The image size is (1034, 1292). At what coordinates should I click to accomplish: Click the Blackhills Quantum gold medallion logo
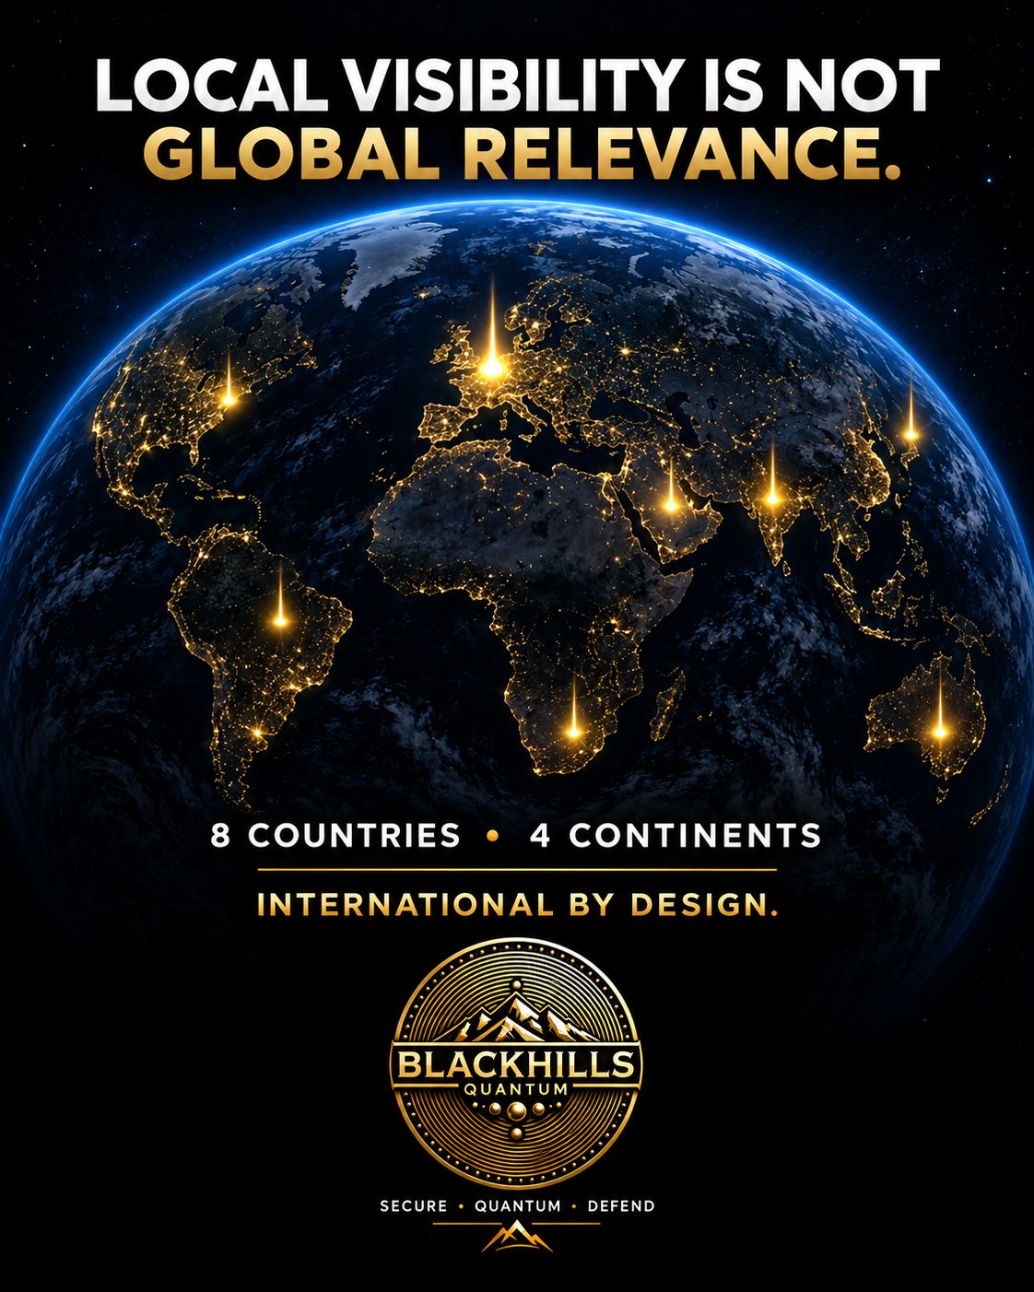(517, 1063)
